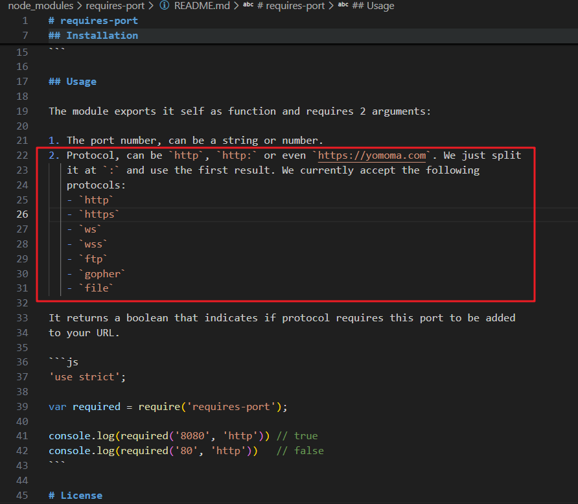Image resolution: width=578 pixels, height=504 pixels.
Task: Click the '# License' heading on line 45
Action: 75,496
